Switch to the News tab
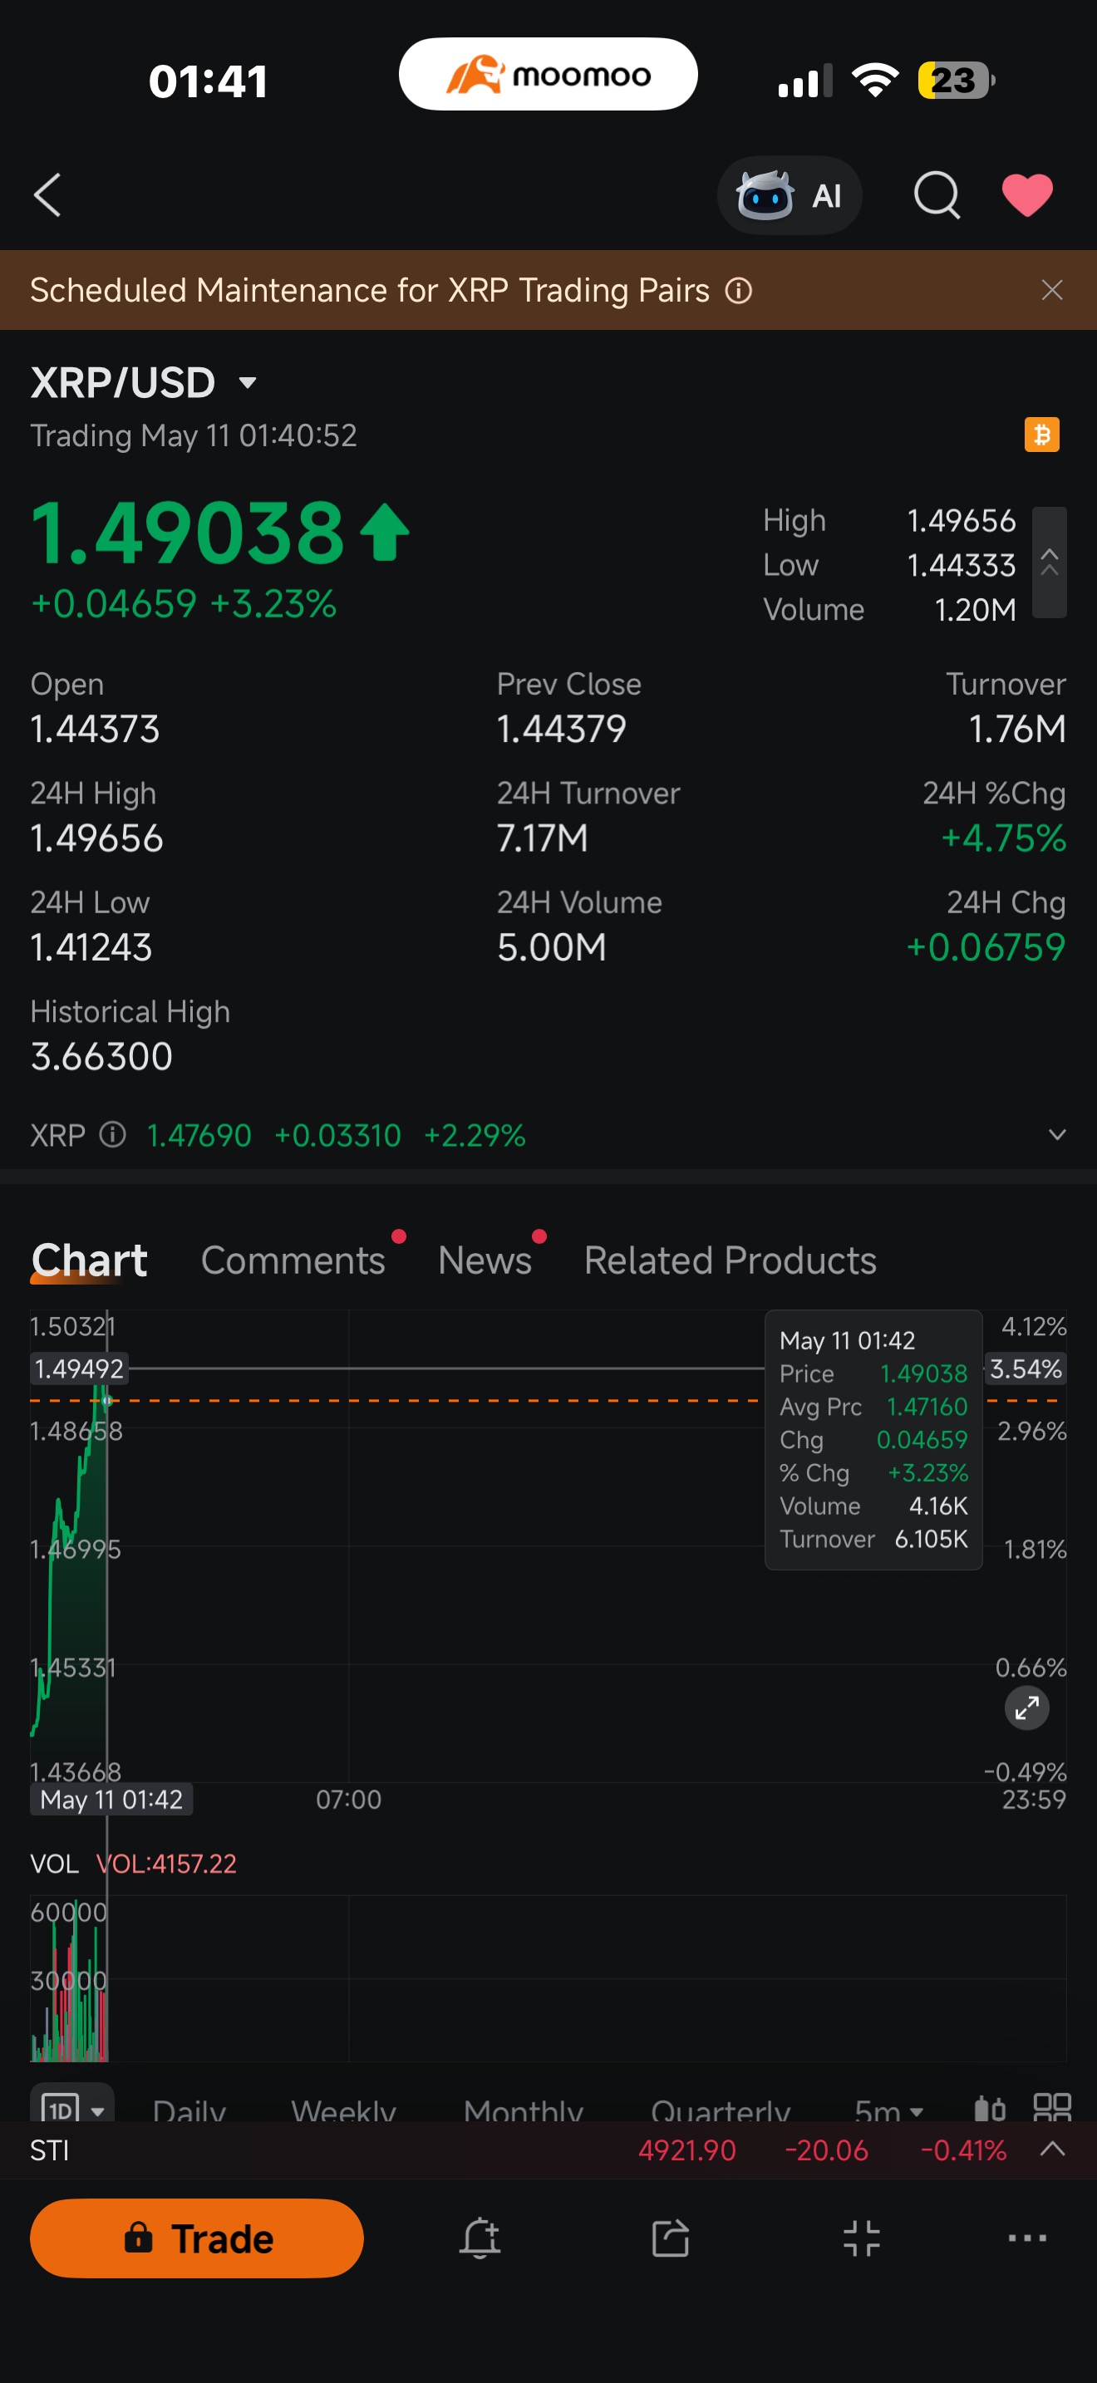This screenshot has width=1097, height=2383. pyautogui.click(x=485, y=1260)
